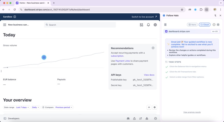The height and width of the screenshot is (122, 224).
Task: Click the browser address bar URL
Action: pos(57,10)
